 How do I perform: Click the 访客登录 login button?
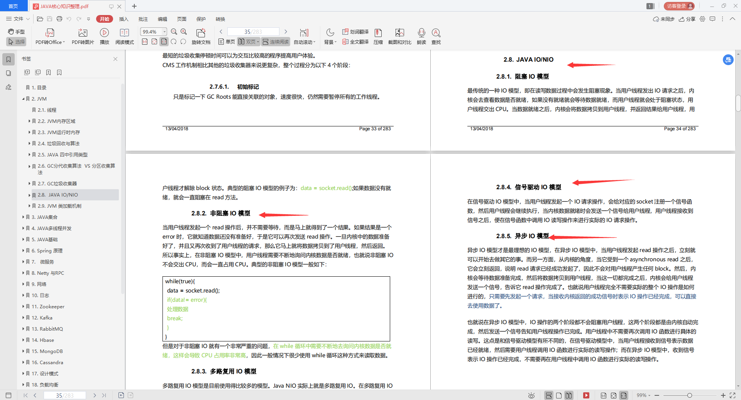(678, 6)
